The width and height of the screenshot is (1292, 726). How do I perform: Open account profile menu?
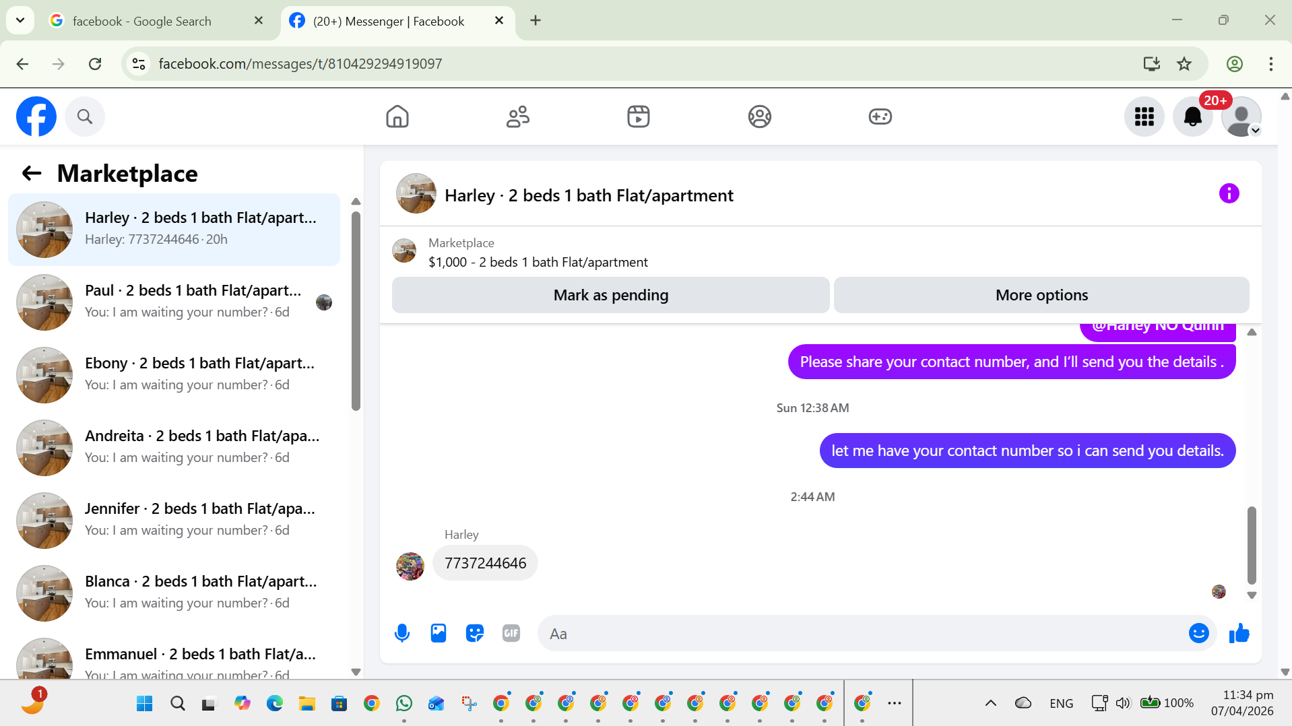(x=1241, y=117)
